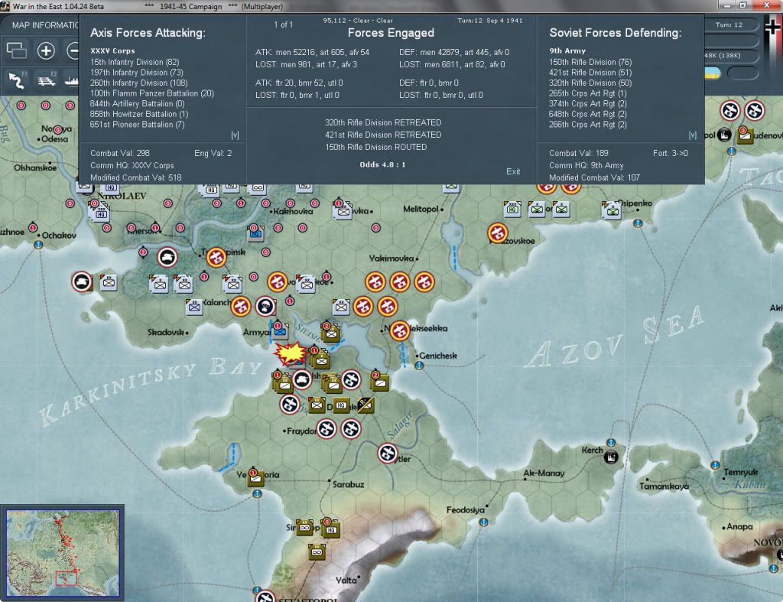Click the 'Odds 4.8 : 1' text
This screenshot has width=783, height=602.
click(x=382, y=164)
